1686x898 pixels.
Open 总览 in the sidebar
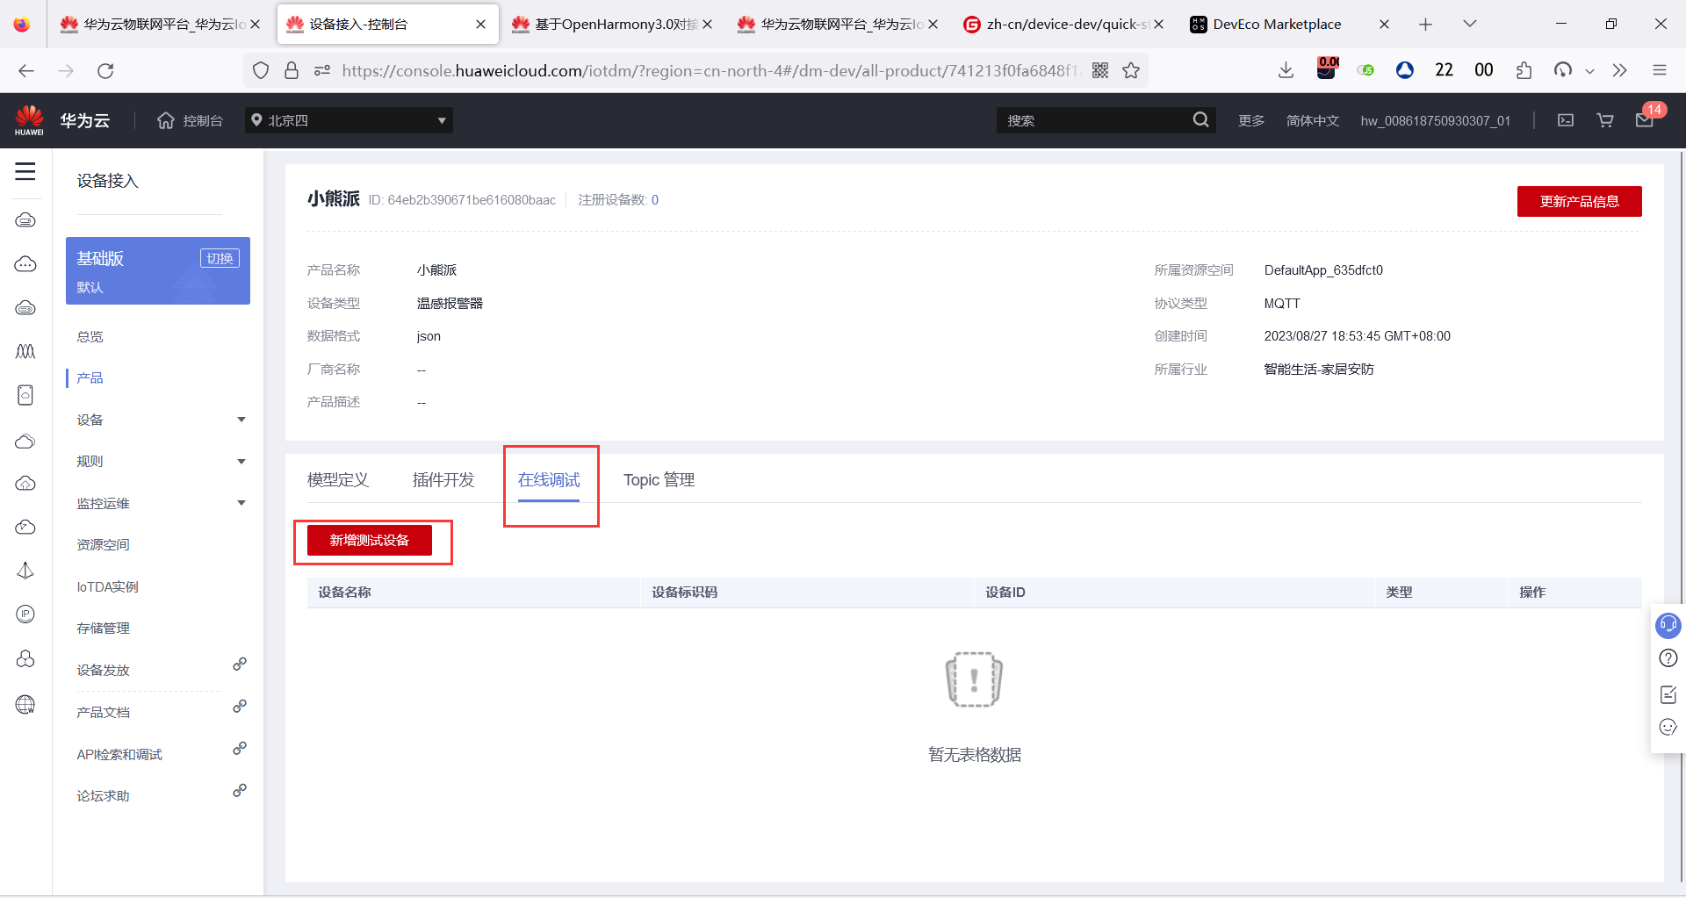(90, 336)
